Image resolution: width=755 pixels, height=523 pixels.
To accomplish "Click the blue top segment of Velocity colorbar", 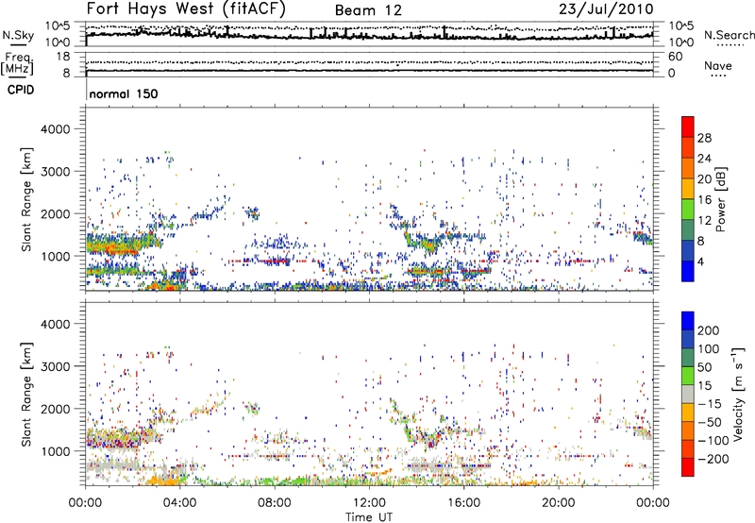I will [x=688, y=321].
